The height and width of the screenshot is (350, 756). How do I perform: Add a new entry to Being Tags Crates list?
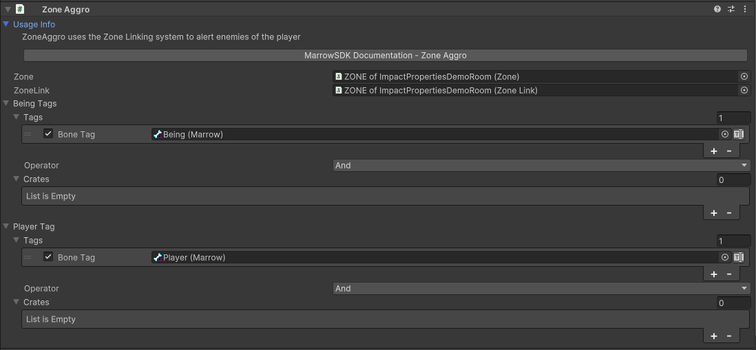(713, 213)
